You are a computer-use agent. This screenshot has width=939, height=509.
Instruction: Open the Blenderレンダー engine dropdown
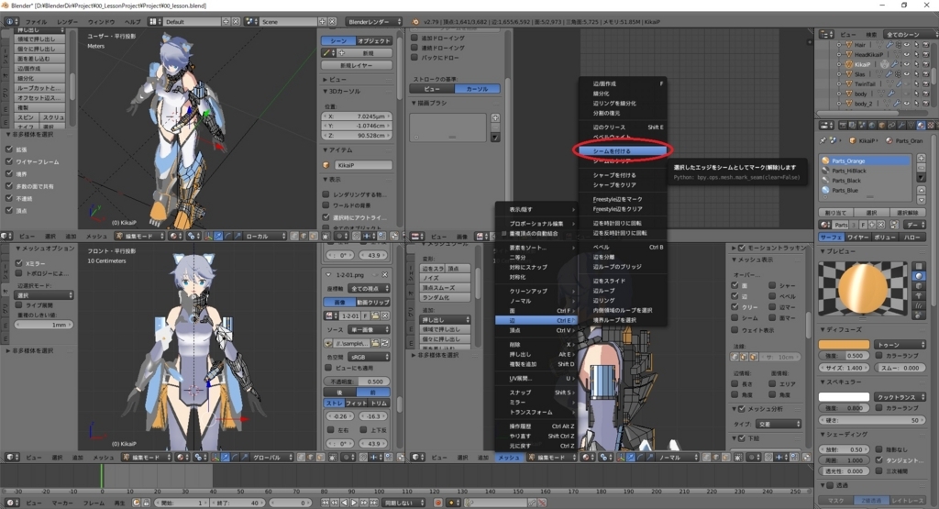click(374, 22)
